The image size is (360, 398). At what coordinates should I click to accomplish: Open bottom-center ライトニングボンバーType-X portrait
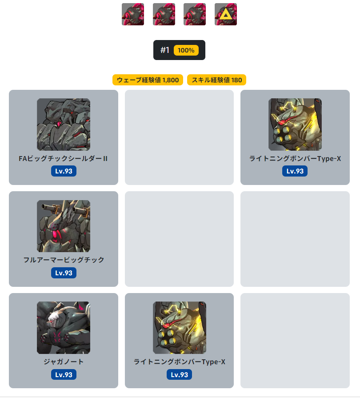[180, 328]
